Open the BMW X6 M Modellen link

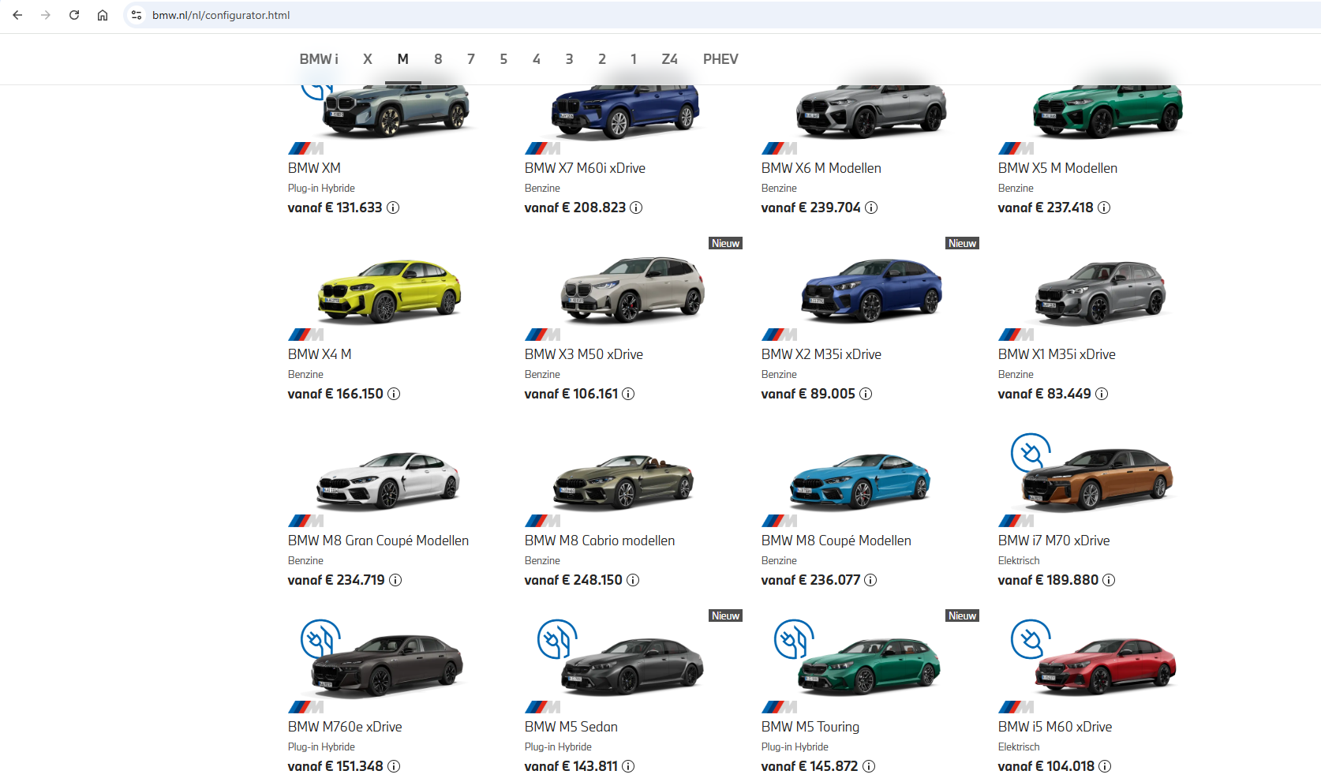[x=821, y=168]
